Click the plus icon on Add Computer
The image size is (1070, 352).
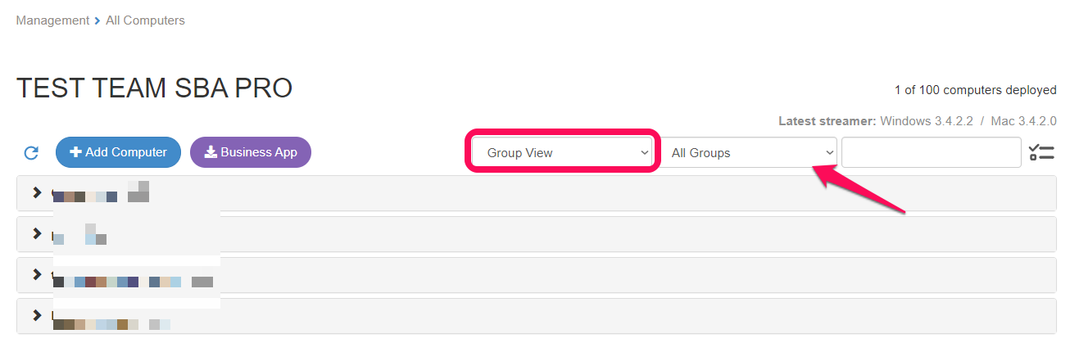point(75,152)
